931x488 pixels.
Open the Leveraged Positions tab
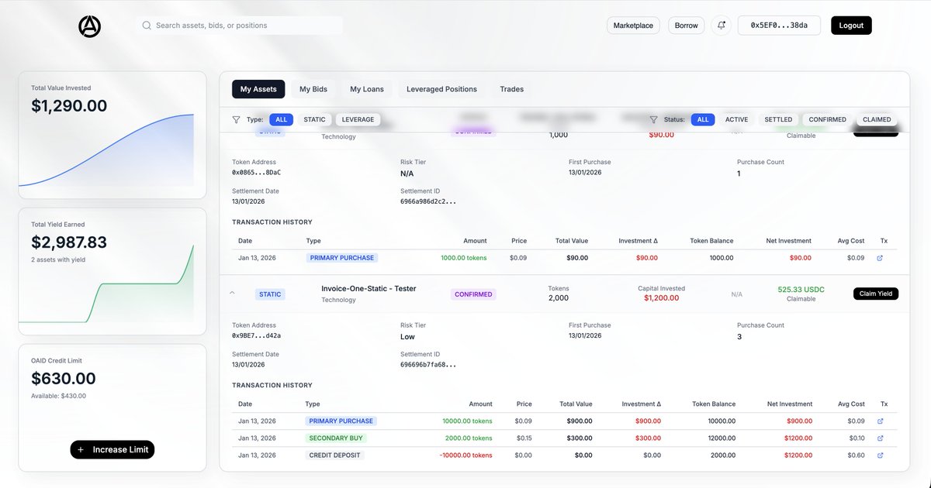pos(441,88)
